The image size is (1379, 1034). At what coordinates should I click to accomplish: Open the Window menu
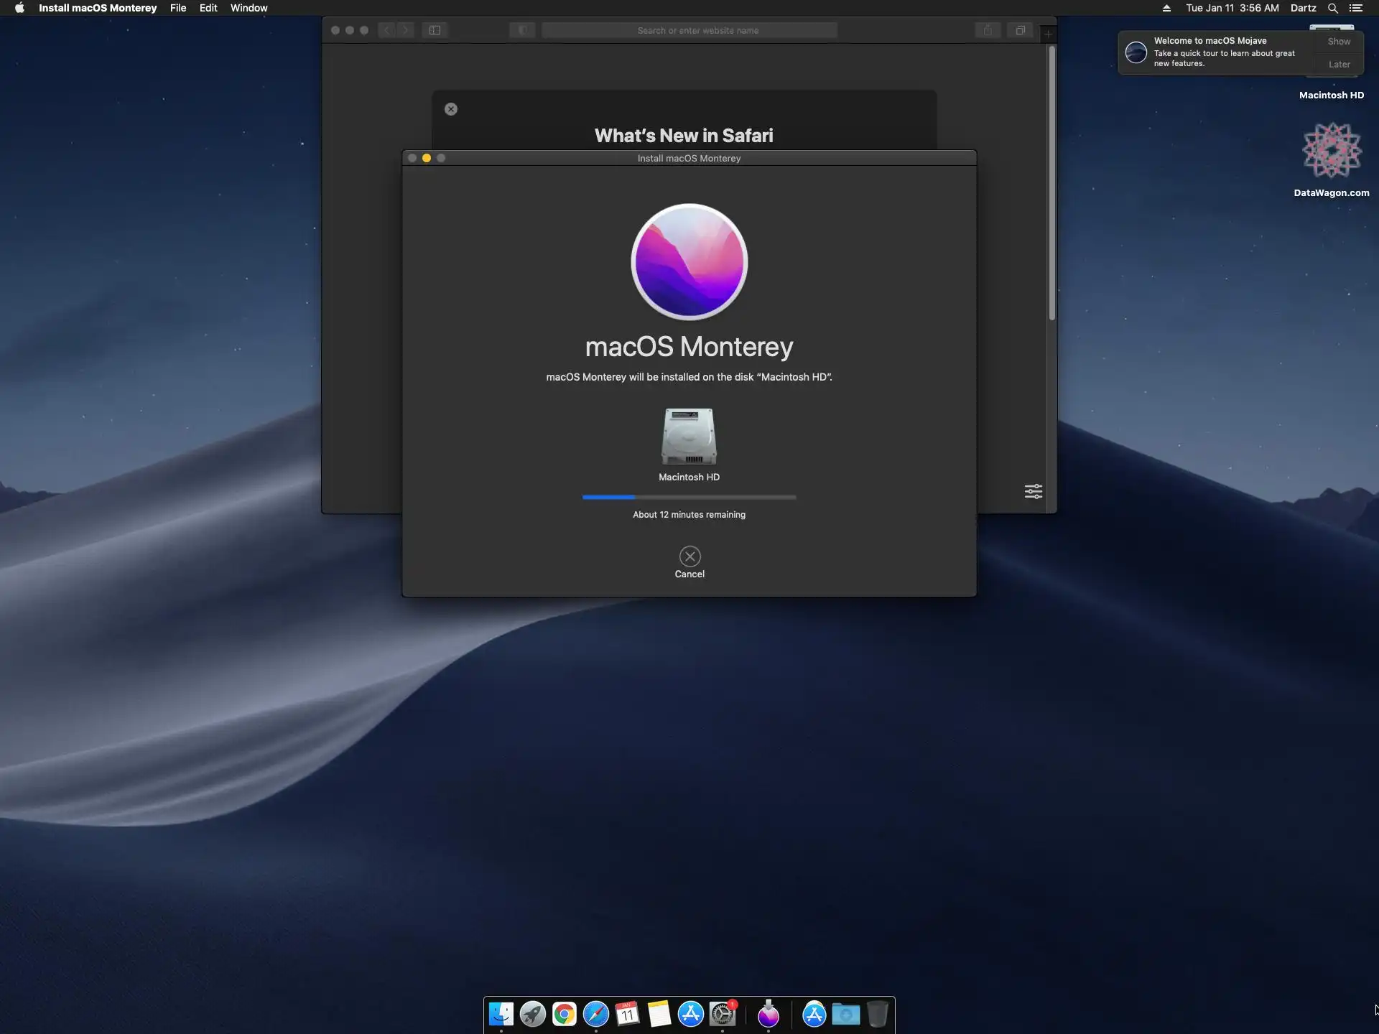coord(249,8)
